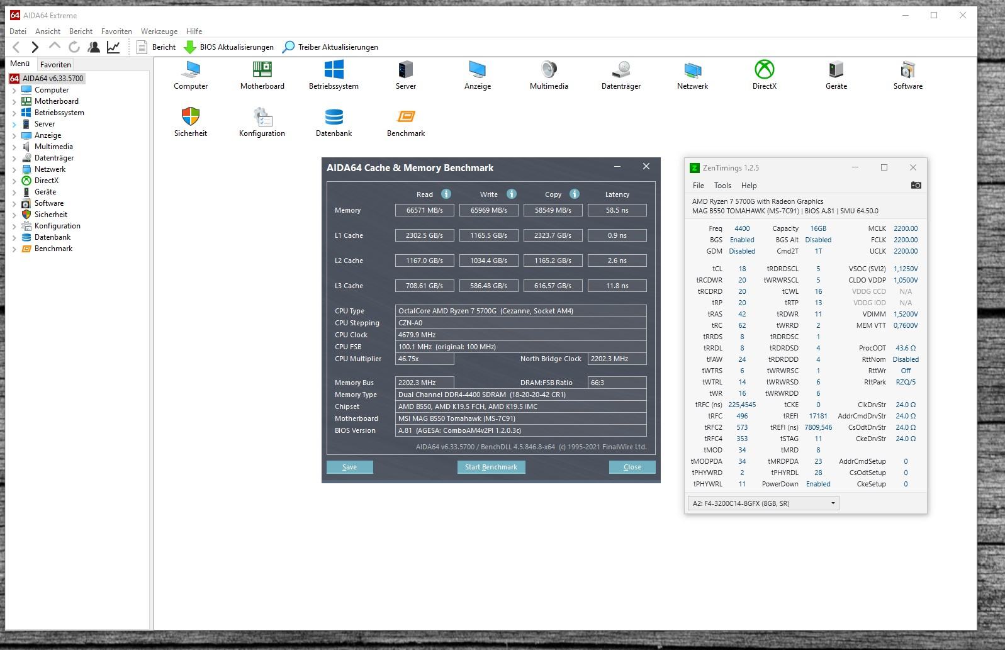Expand the Betriebssystem tree node
Image resolution: width=1005 pixels, height=650 pixels.
[x=14, y=113]
